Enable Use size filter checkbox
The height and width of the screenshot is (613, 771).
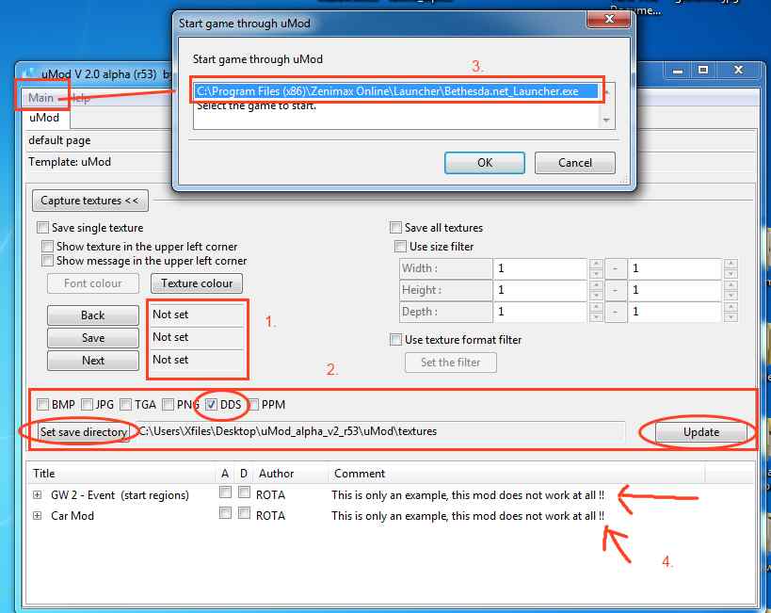(x=401, y=247)
